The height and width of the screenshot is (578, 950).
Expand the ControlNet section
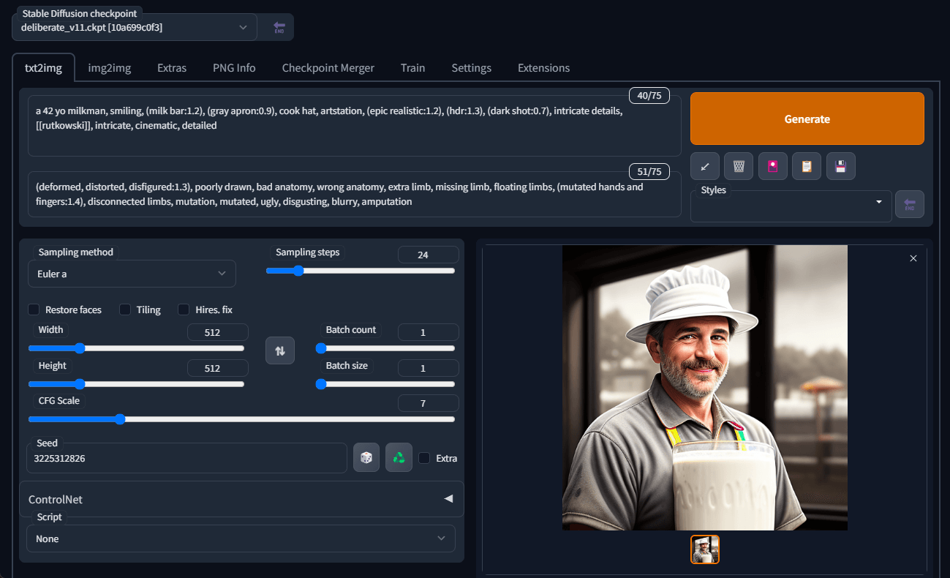[x=241, y=499]
